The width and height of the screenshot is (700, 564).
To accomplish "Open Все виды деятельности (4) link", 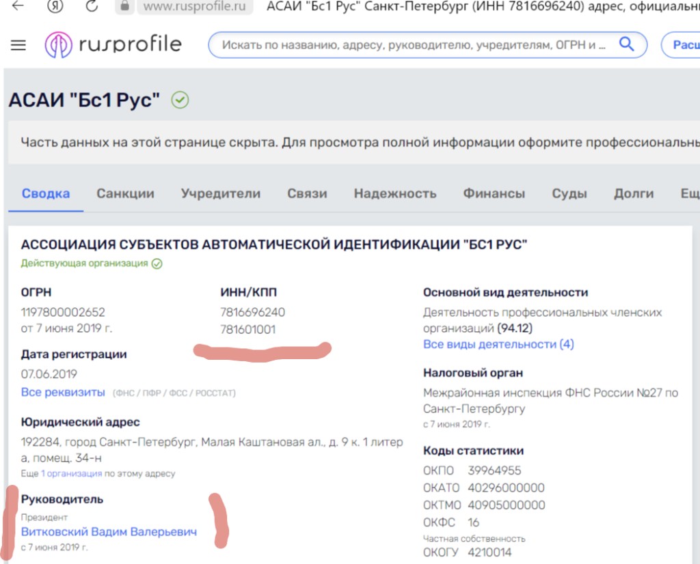I will pyautogui.click(x=498, y=344).
